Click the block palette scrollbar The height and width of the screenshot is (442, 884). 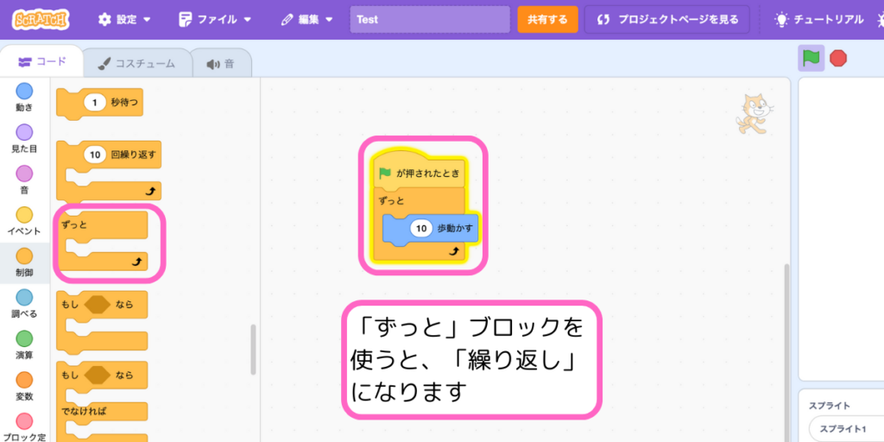[x=253, y=350]
